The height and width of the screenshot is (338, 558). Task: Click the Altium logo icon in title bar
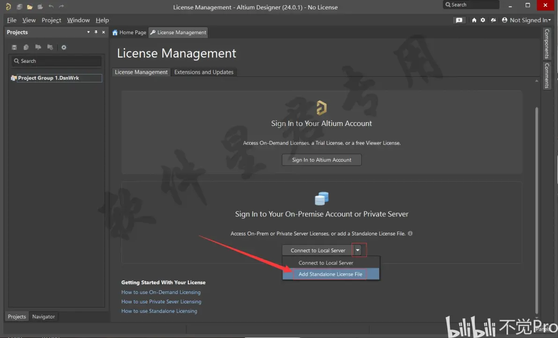(x=8, y=7)
